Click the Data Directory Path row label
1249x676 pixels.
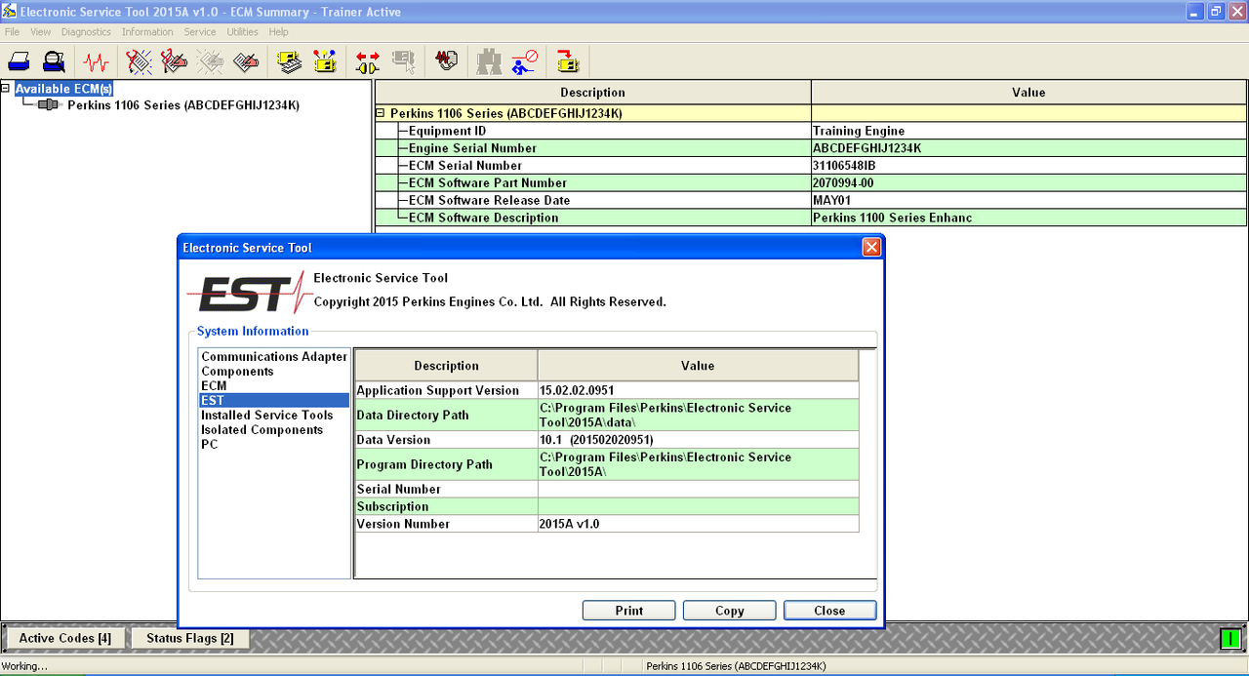[x=413, y=416]
